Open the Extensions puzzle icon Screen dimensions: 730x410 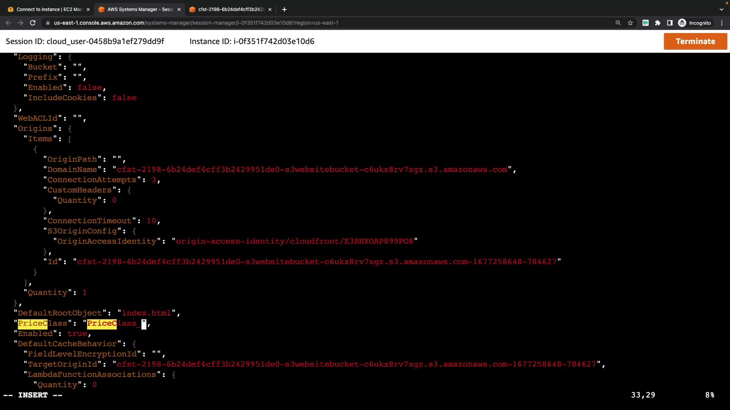tap(658, 23)
